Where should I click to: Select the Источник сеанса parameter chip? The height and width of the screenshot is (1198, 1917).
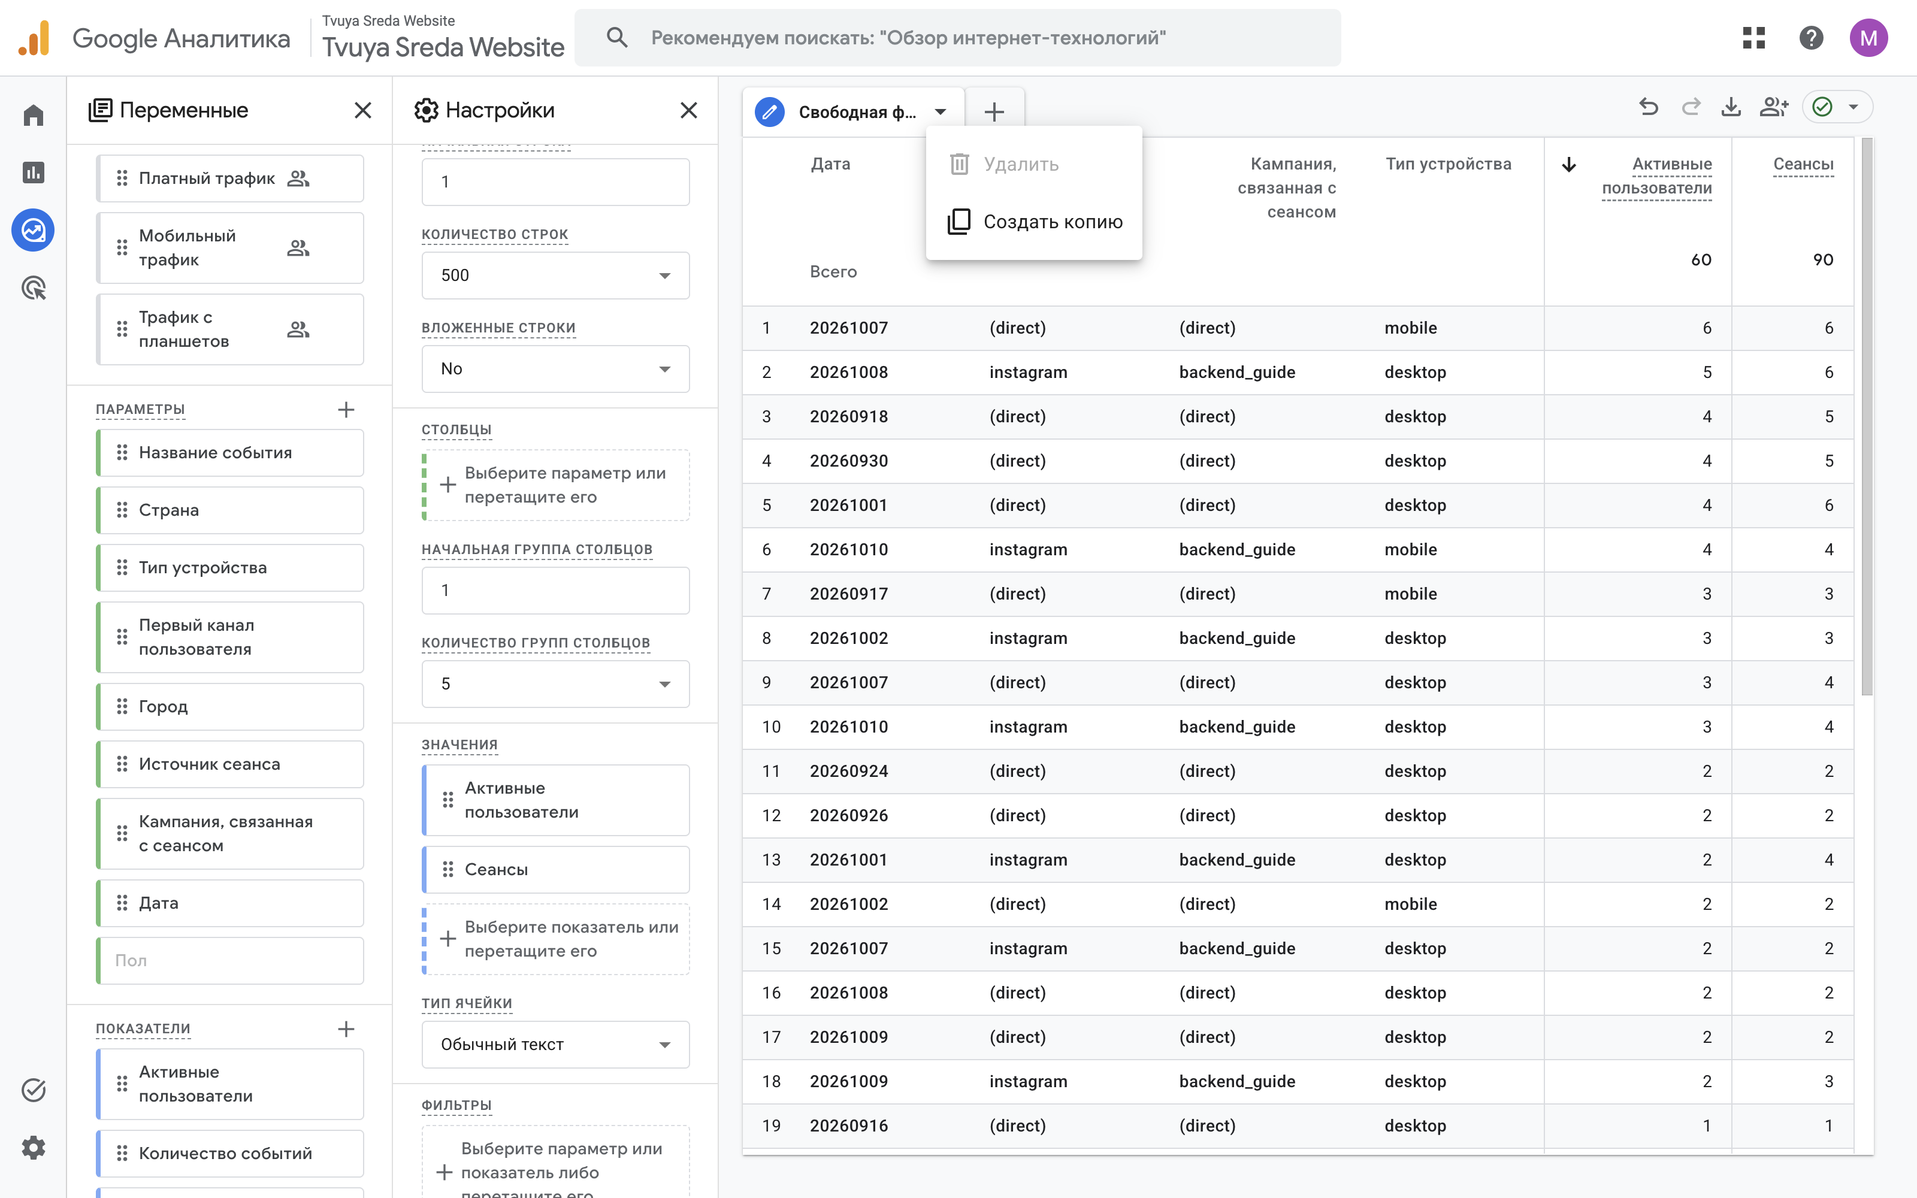coord(229,764)
